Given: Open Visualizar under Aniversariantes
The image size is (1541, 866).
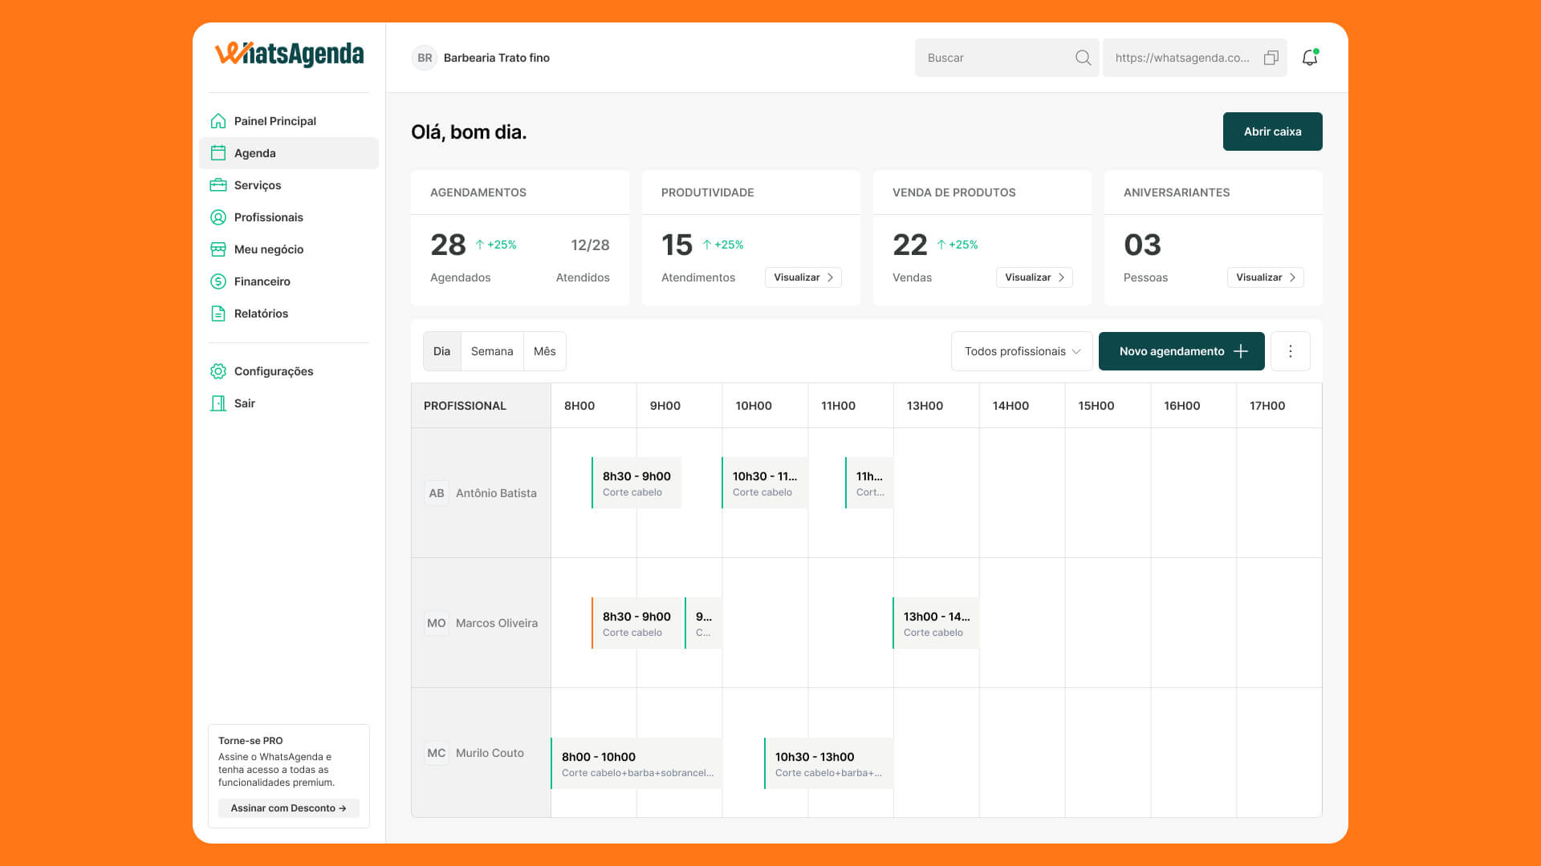Looking at the screenshot, I should pos(1265,277).
